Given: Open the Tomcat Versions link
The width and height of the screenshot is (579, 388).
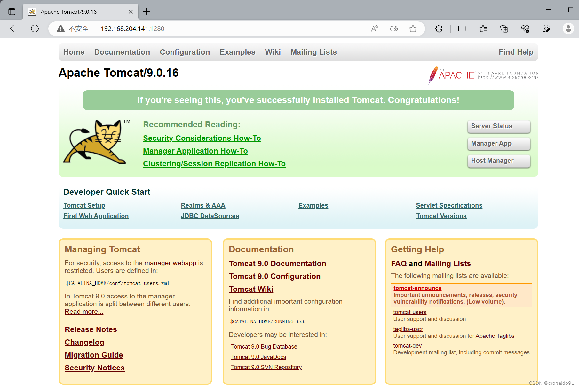Looking at the screenshot, I should 441,216.
